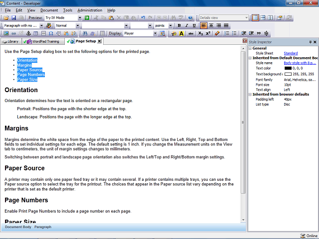Apply block quote with quotation marks icon

pyautogui.click(x=259, y=33)
